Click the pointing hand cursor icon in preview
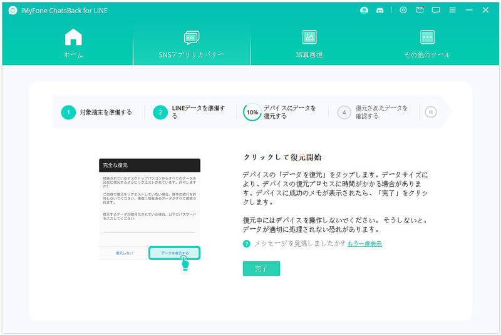The image size is (501, 335). 185,264
